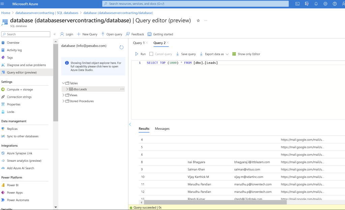Go to the Home breadcrumb
Viewport: 345px width, 210px height.
pos(6,13)
